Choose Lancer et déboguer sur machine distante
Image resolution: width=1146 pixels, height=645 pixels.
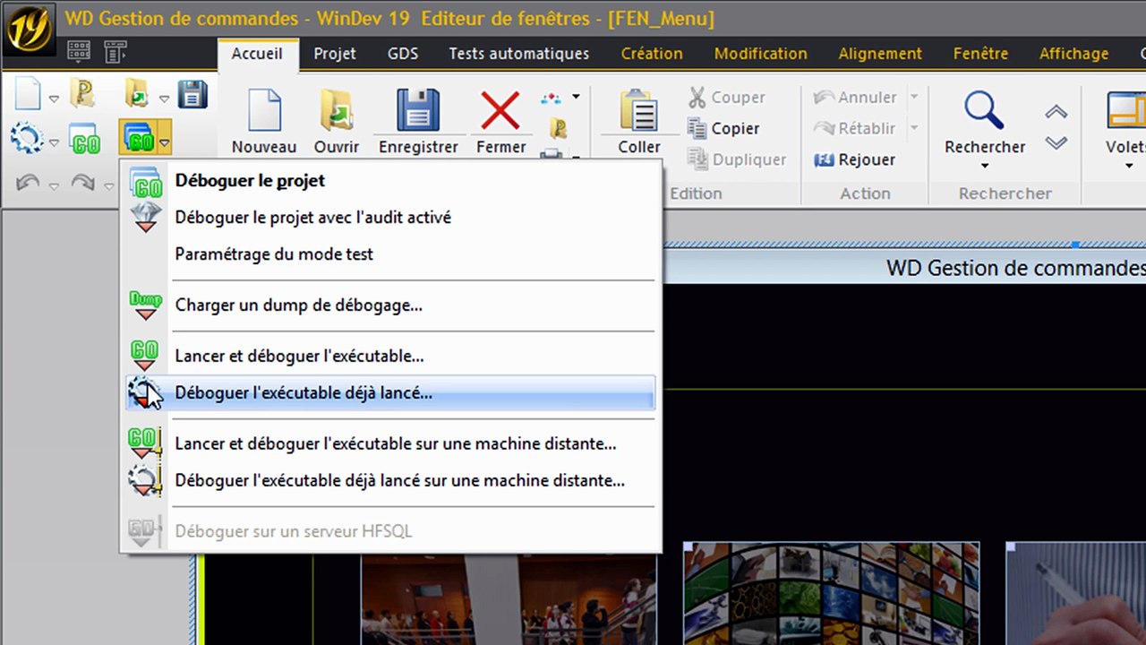click(390, 443)
